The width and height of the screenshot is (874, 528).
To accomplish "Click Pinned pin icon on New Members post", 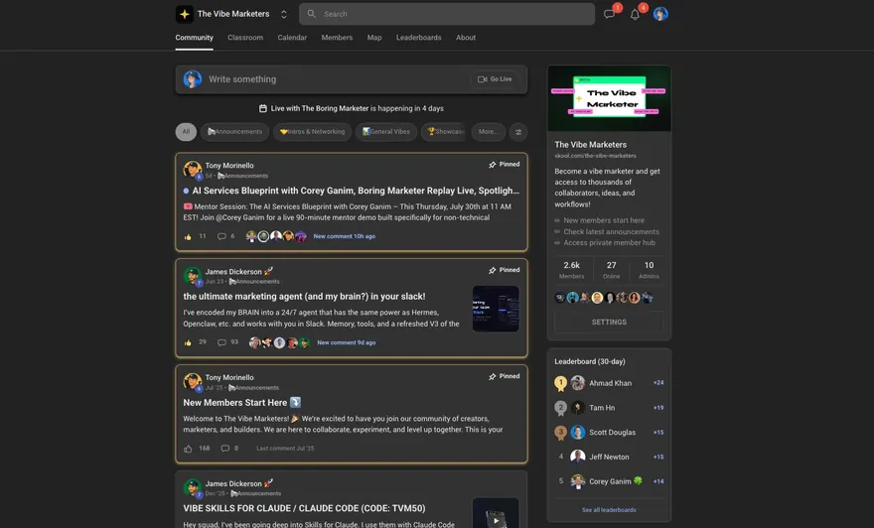I will tap(493, 376).
